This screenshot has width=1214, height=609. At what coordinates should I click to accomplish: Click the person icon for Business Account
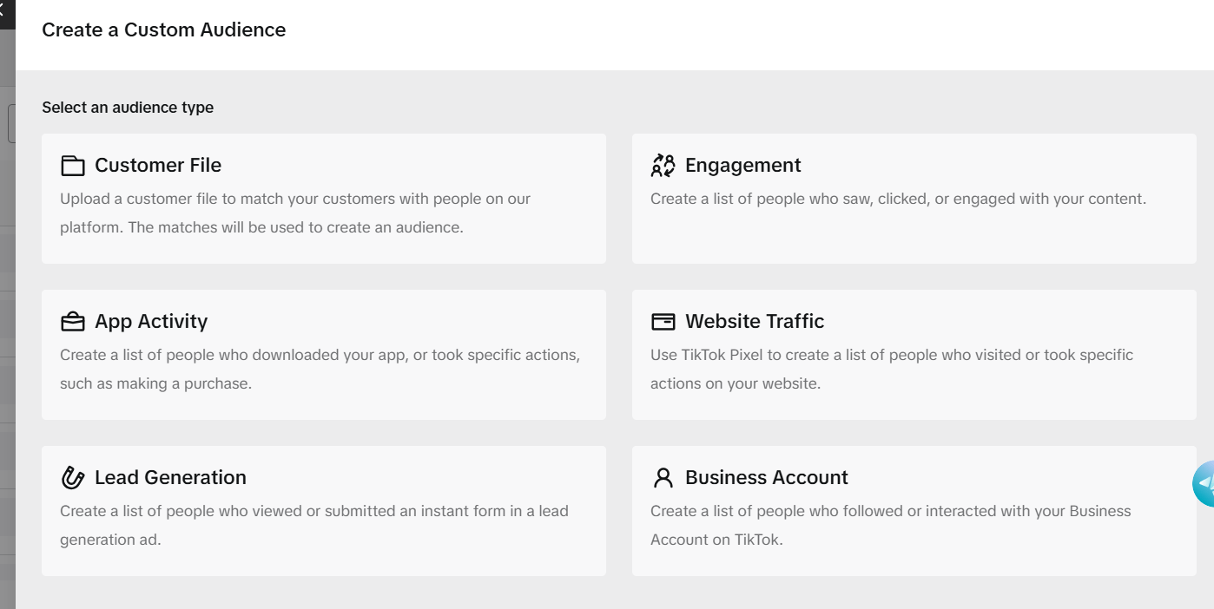tap(663, 477)
